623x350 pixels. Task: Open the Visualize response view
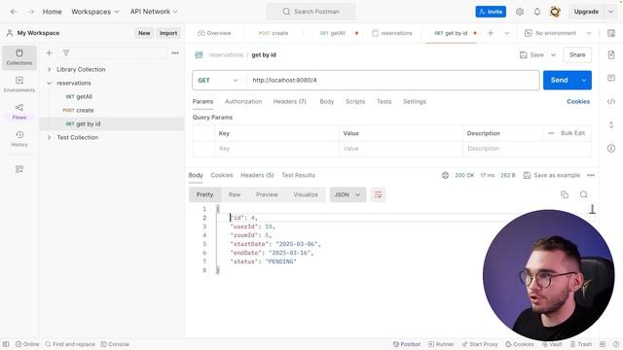click(x=306, y=194)
